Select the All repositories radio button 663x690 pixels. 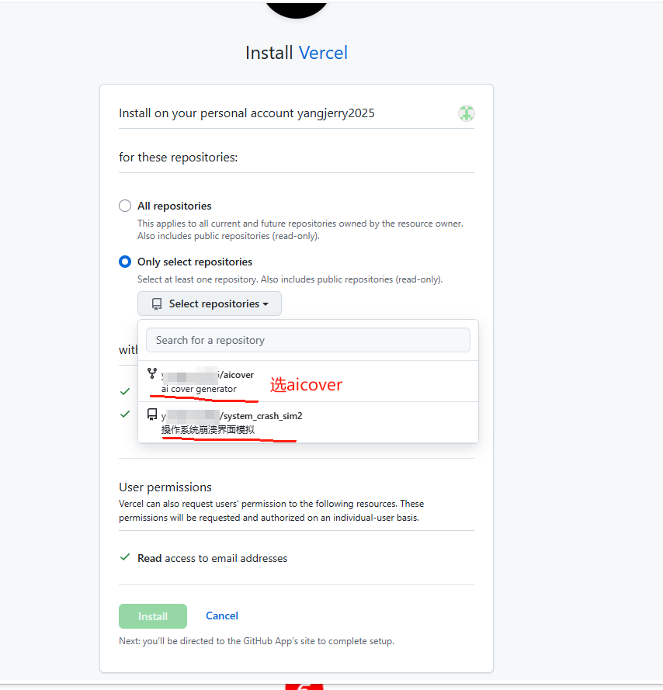coord(125,206)
